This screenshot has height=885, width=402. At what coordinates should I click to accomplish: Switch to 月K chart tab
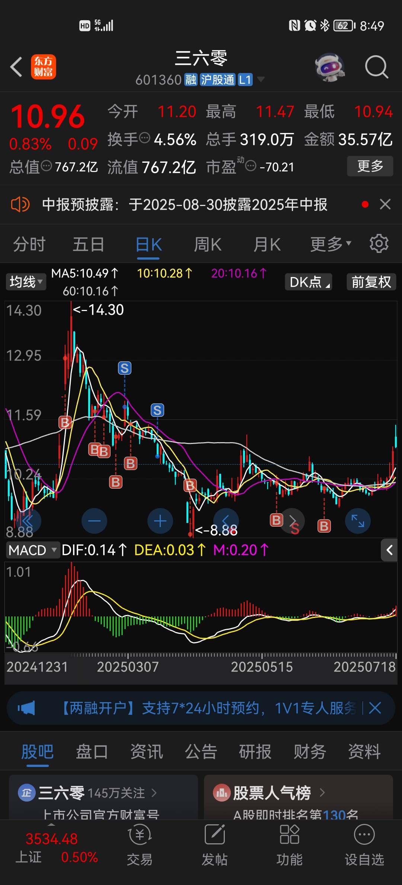pyautogui.click(x=267, y=245)
